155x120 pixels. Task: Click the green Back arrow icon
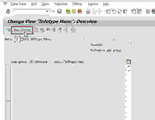tap(68, 11)
